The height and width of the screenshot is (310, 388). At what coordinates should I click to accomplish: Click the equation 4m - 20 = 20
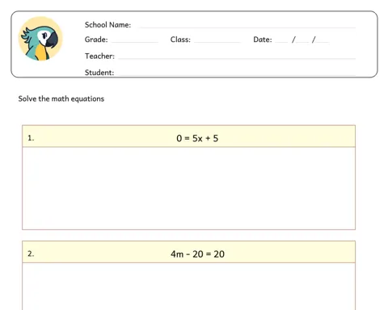point(197,254)
